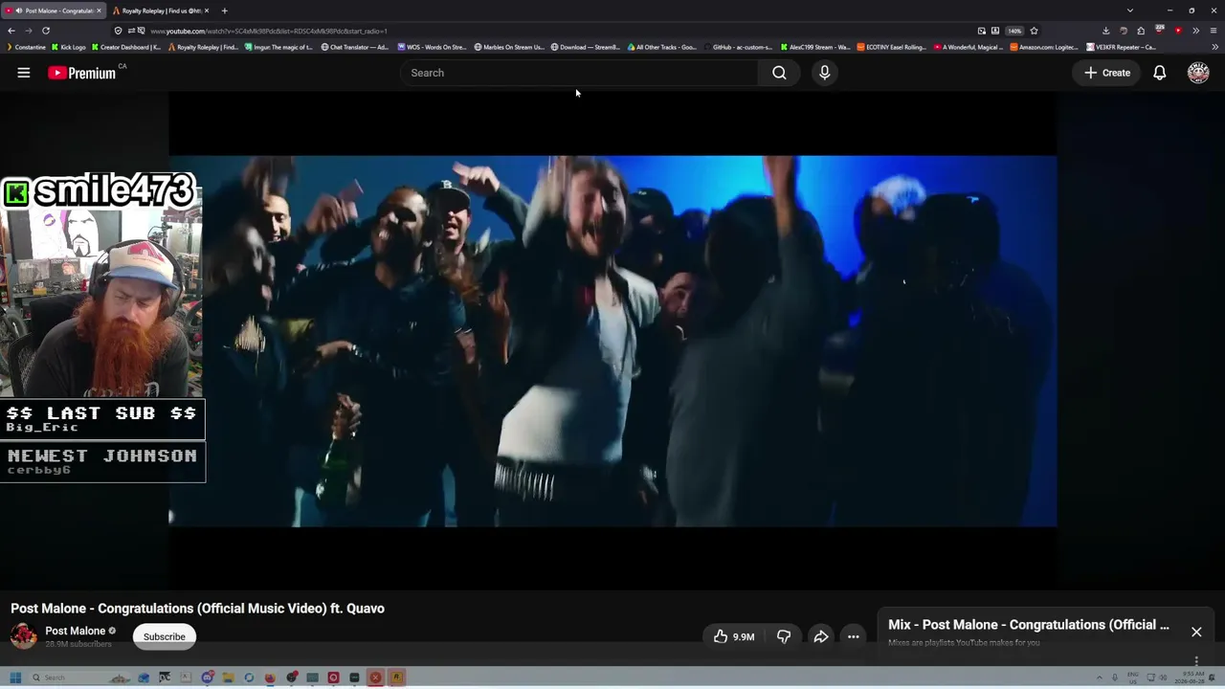Show hidden bookmarks overflow chevron

1215,47
